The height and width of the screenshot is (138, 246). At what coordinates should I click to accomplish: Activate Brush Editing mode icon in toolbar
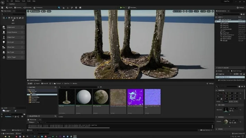80,8
